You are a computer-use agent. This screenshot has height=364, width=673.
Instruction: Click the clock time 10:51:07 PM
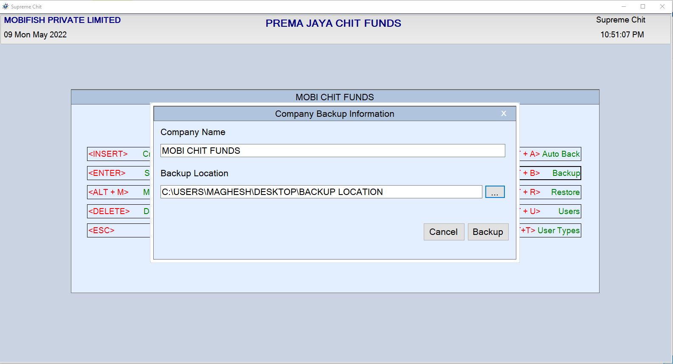point(622,35)
